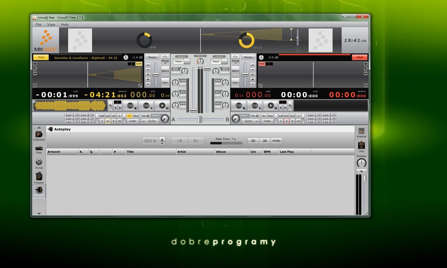Click deck A pitch tempo slider
The width and height of the screenshot is (447, 268).
click(x=156, y=74)
